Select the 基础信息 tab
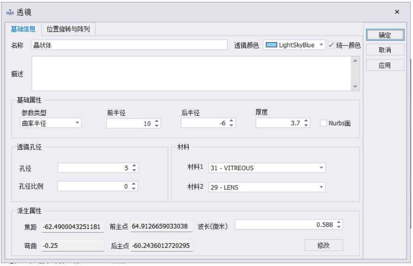 tap(23, 29)
